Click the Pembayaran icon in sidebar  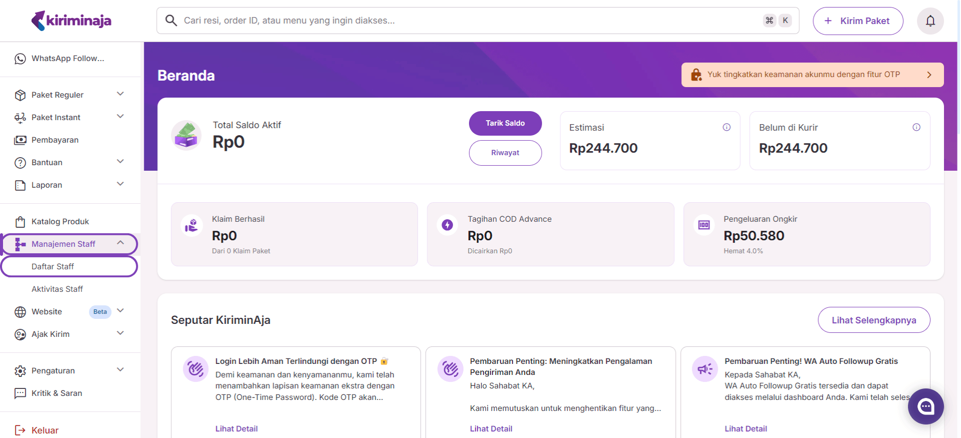pyautogui.click(x=20, y=140)
